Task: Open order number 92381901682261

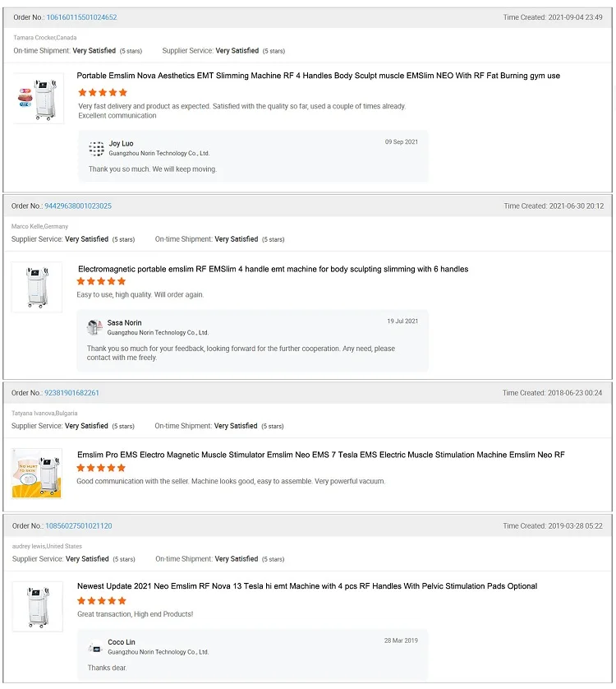Action: pyautogui.click(x=71, y=393)
